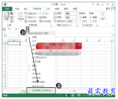
Task: Toggle the checked Redo (恢复) menu item
Action: pyautogui.click(x=41, y=70)
